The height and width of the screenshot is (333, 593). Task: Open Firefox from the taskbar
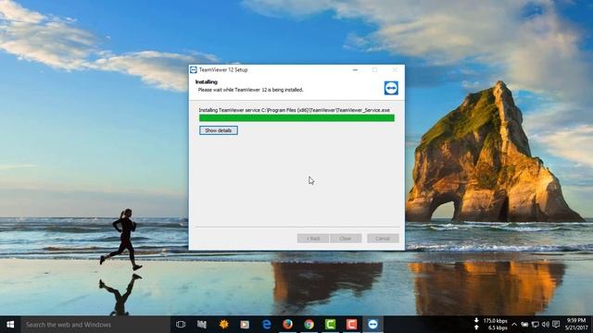(288, 325)
